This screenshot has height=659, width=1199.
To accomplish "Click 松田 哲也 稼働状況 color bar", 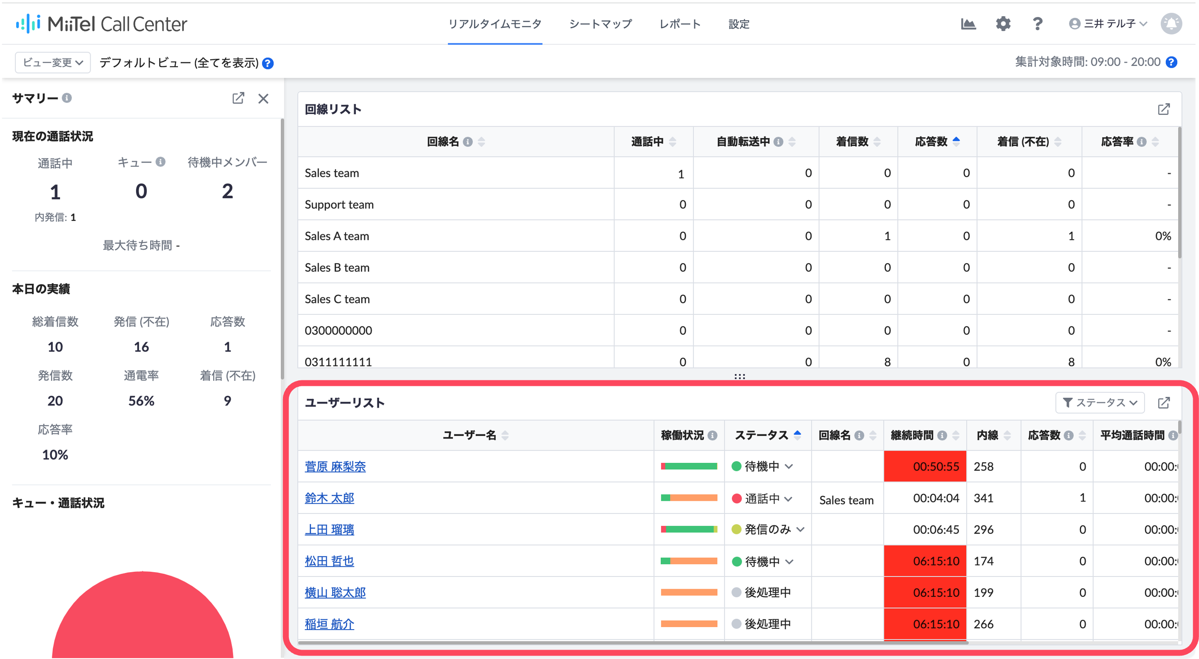I will pyautogui.click(x=689, y=561).
